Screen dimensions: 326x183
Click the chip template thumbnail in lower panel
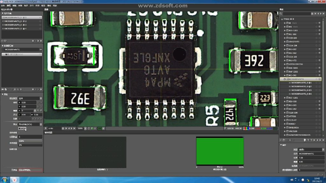[x=103, y=152]
